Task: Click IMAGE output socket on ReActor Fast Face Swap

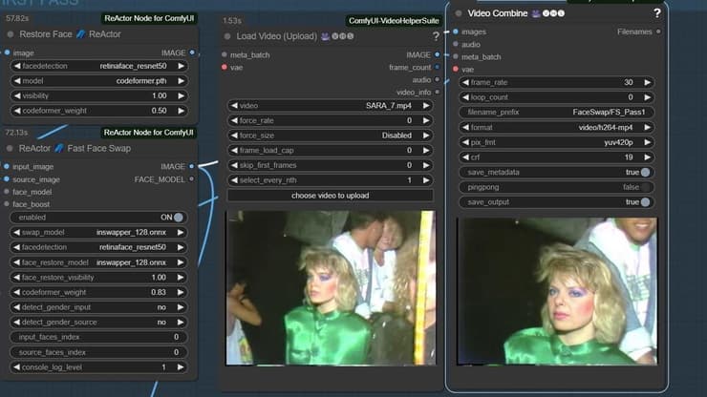Action: (x=192, y=166)
